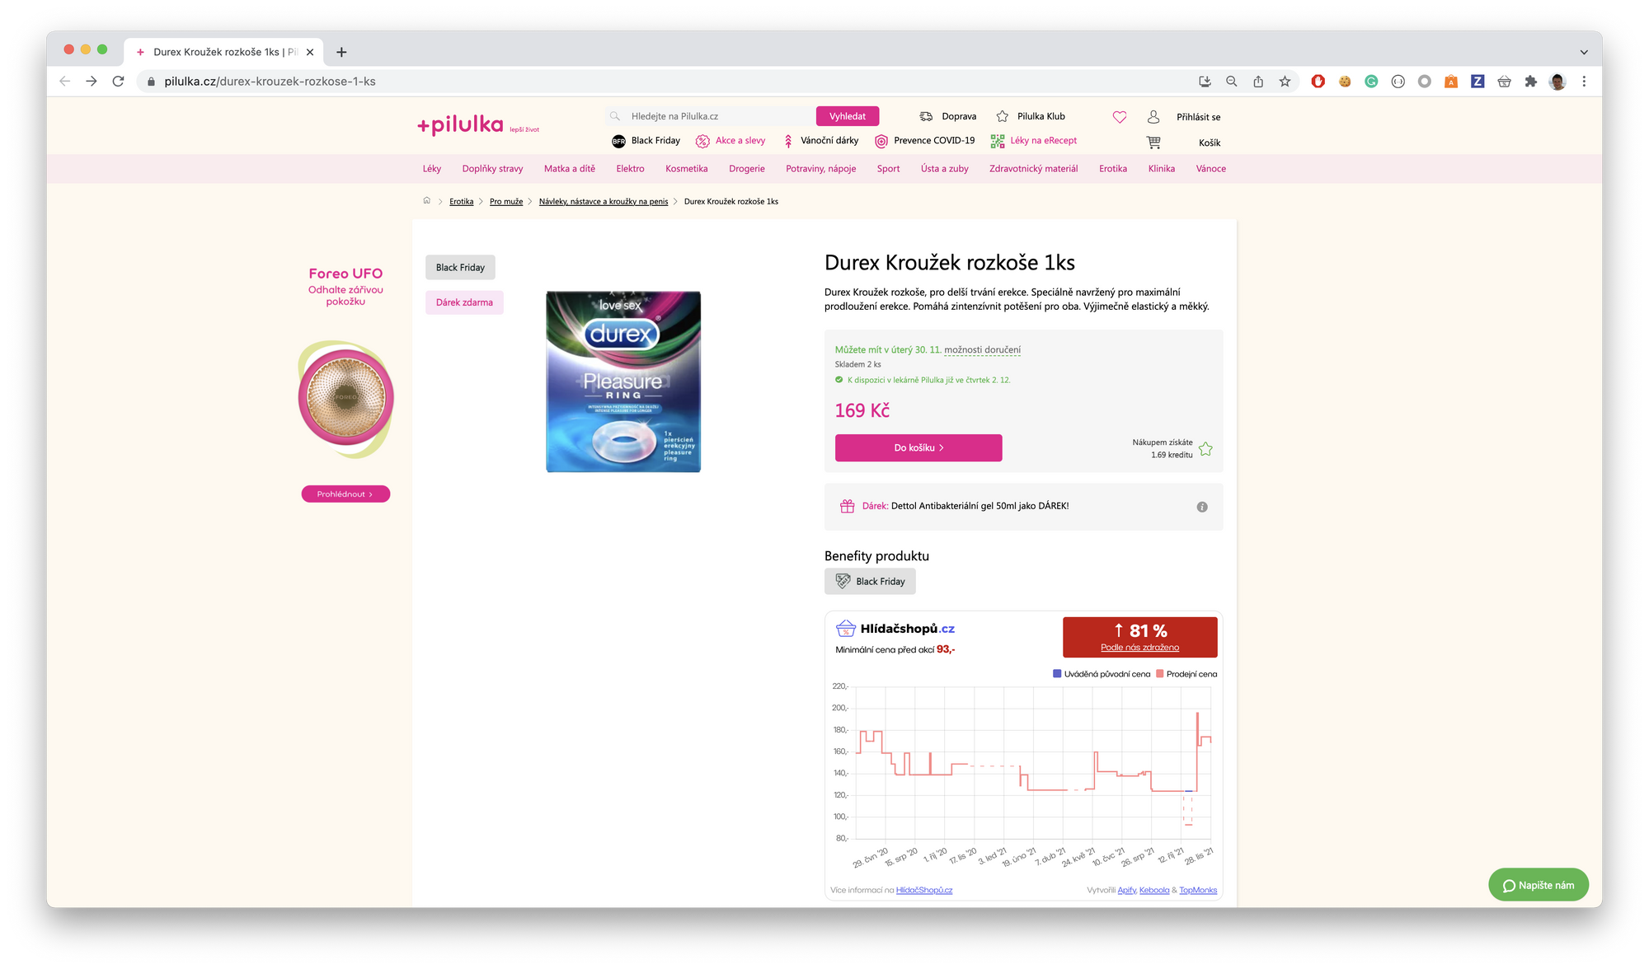Screen dimensions: 1649x969
Task: Open Chrome's three-dot menu
Action: tap(1583, 81)
